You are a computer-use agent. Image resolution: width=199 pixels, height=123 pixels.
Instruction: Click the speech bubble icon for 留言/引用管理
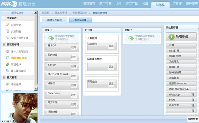point(8,38)
